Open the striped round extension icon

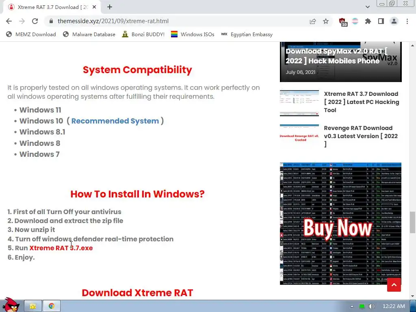[x=355, y=21]
